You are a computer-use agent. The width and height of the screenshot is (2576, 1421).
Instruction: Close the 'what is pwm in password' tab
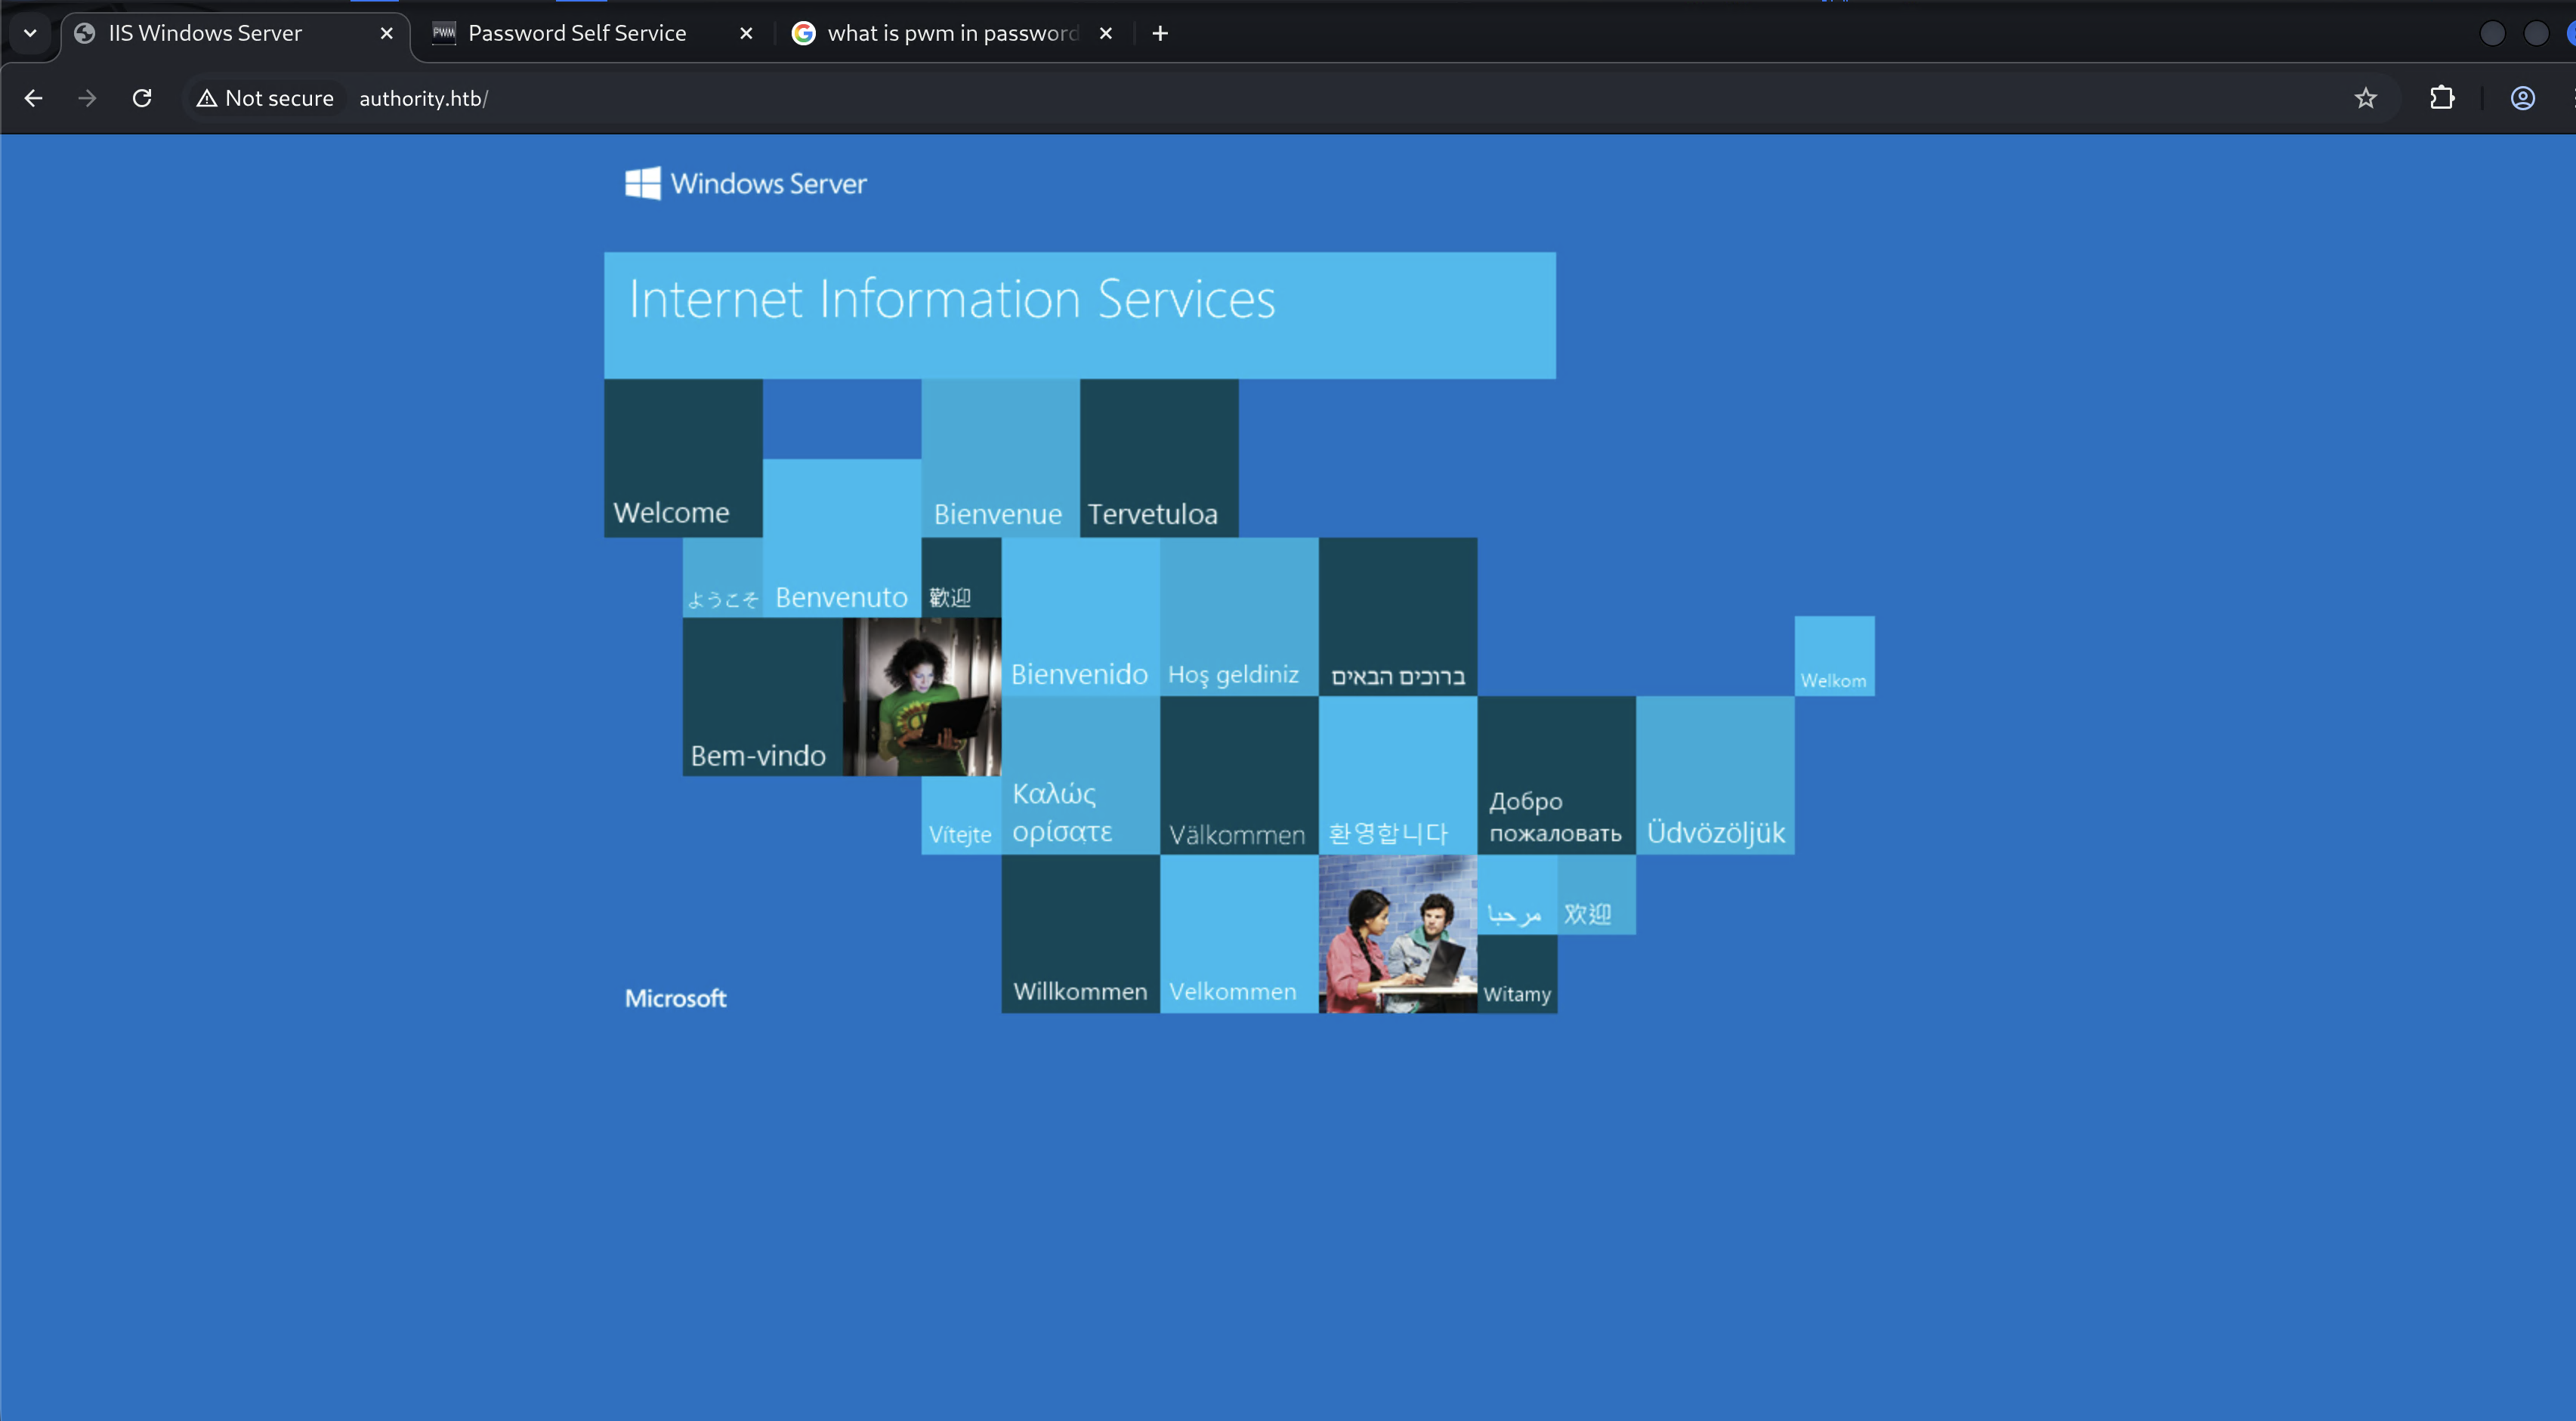click(1106, 33)
